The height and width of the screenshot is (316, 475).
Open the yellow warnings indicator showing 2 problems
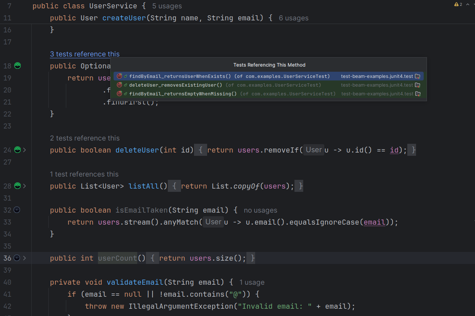[458, 4]
